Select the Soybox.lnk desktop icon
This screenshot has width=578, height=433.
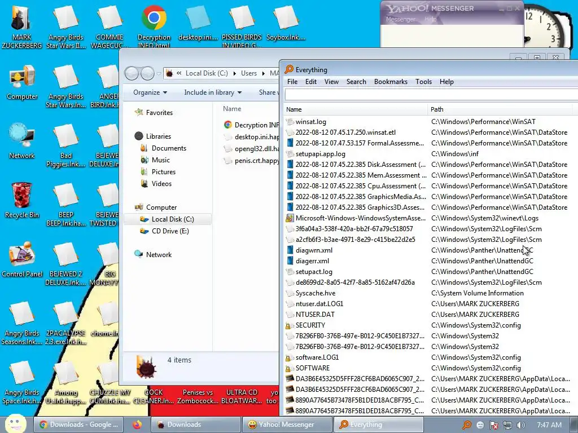pyautogui.click(x=286, y=23)
